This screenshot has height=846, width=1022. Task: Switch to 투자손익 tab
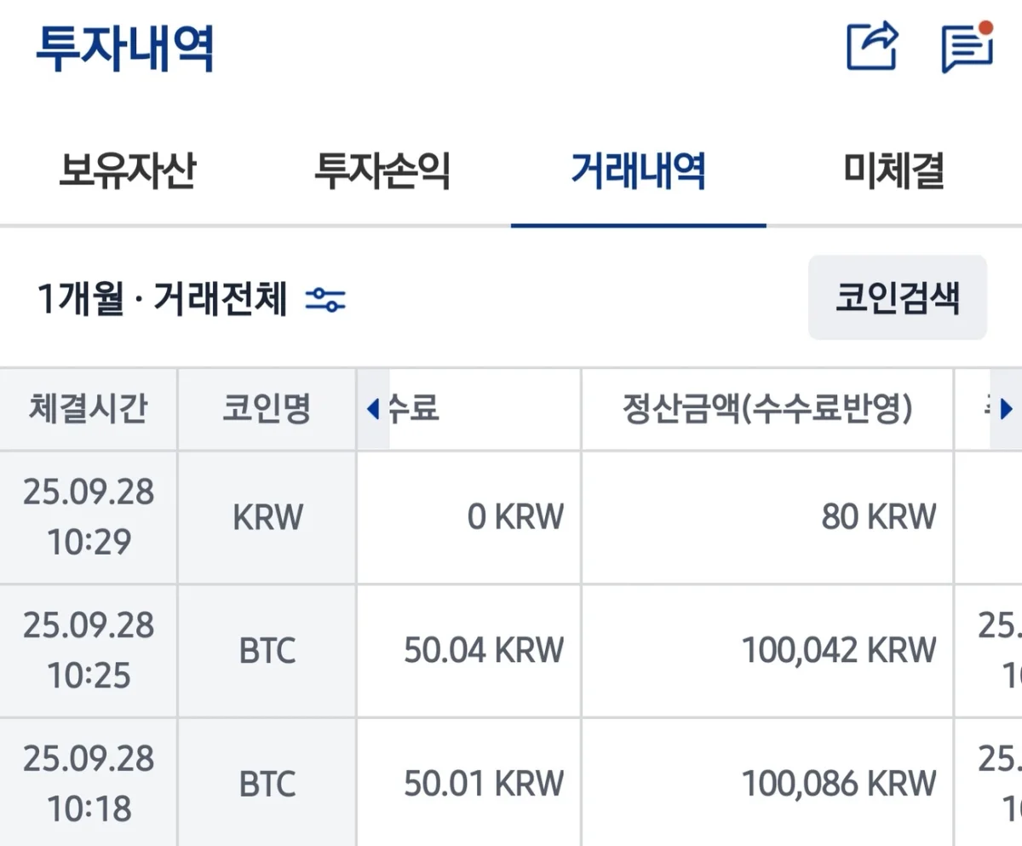pyautogui.click(x=382, y=171)
